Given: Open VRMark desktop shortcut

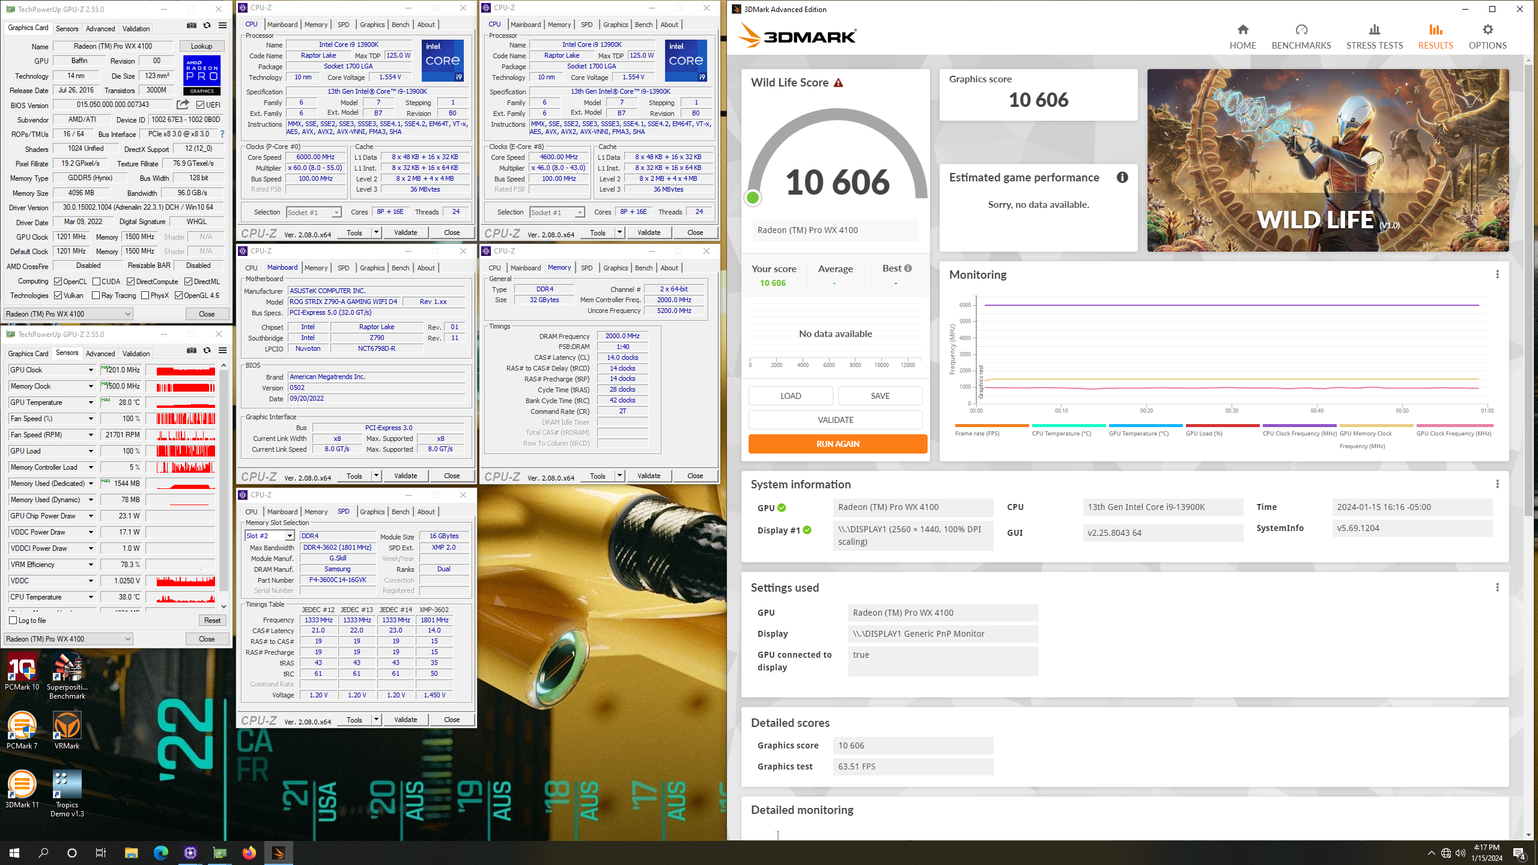Looking at the screenshot, I should (x=67, y=730).
